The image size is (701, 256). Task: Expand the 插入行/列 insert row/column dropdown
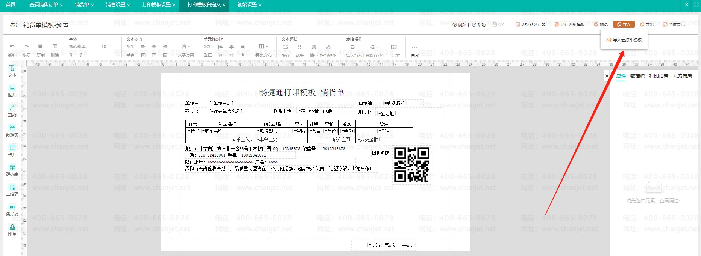(x=355, y=47)
